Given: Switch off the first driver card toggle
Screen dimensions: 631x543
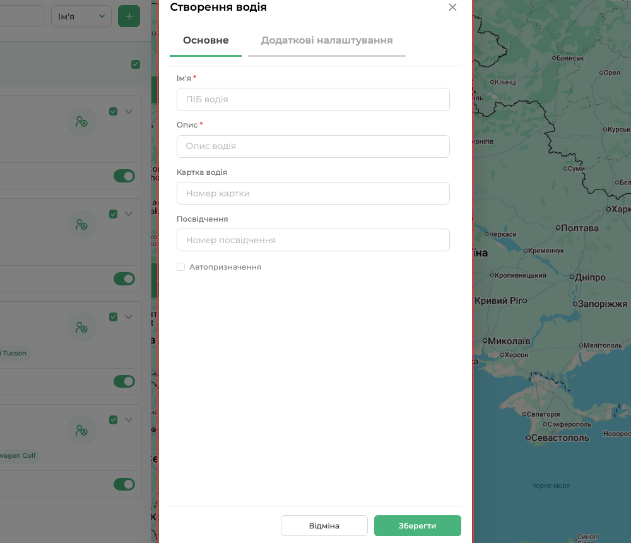Looking at the screenshot, I should (x=124, y=176).
